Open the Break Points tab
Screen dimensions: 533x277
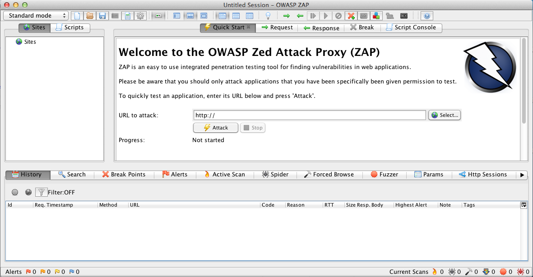tap(124, 175)
